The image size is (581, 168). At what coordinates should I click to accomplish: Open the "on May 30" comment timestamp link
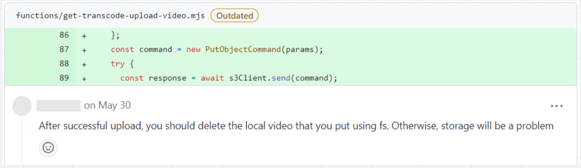pyautogui.click(x=107, y=105)
